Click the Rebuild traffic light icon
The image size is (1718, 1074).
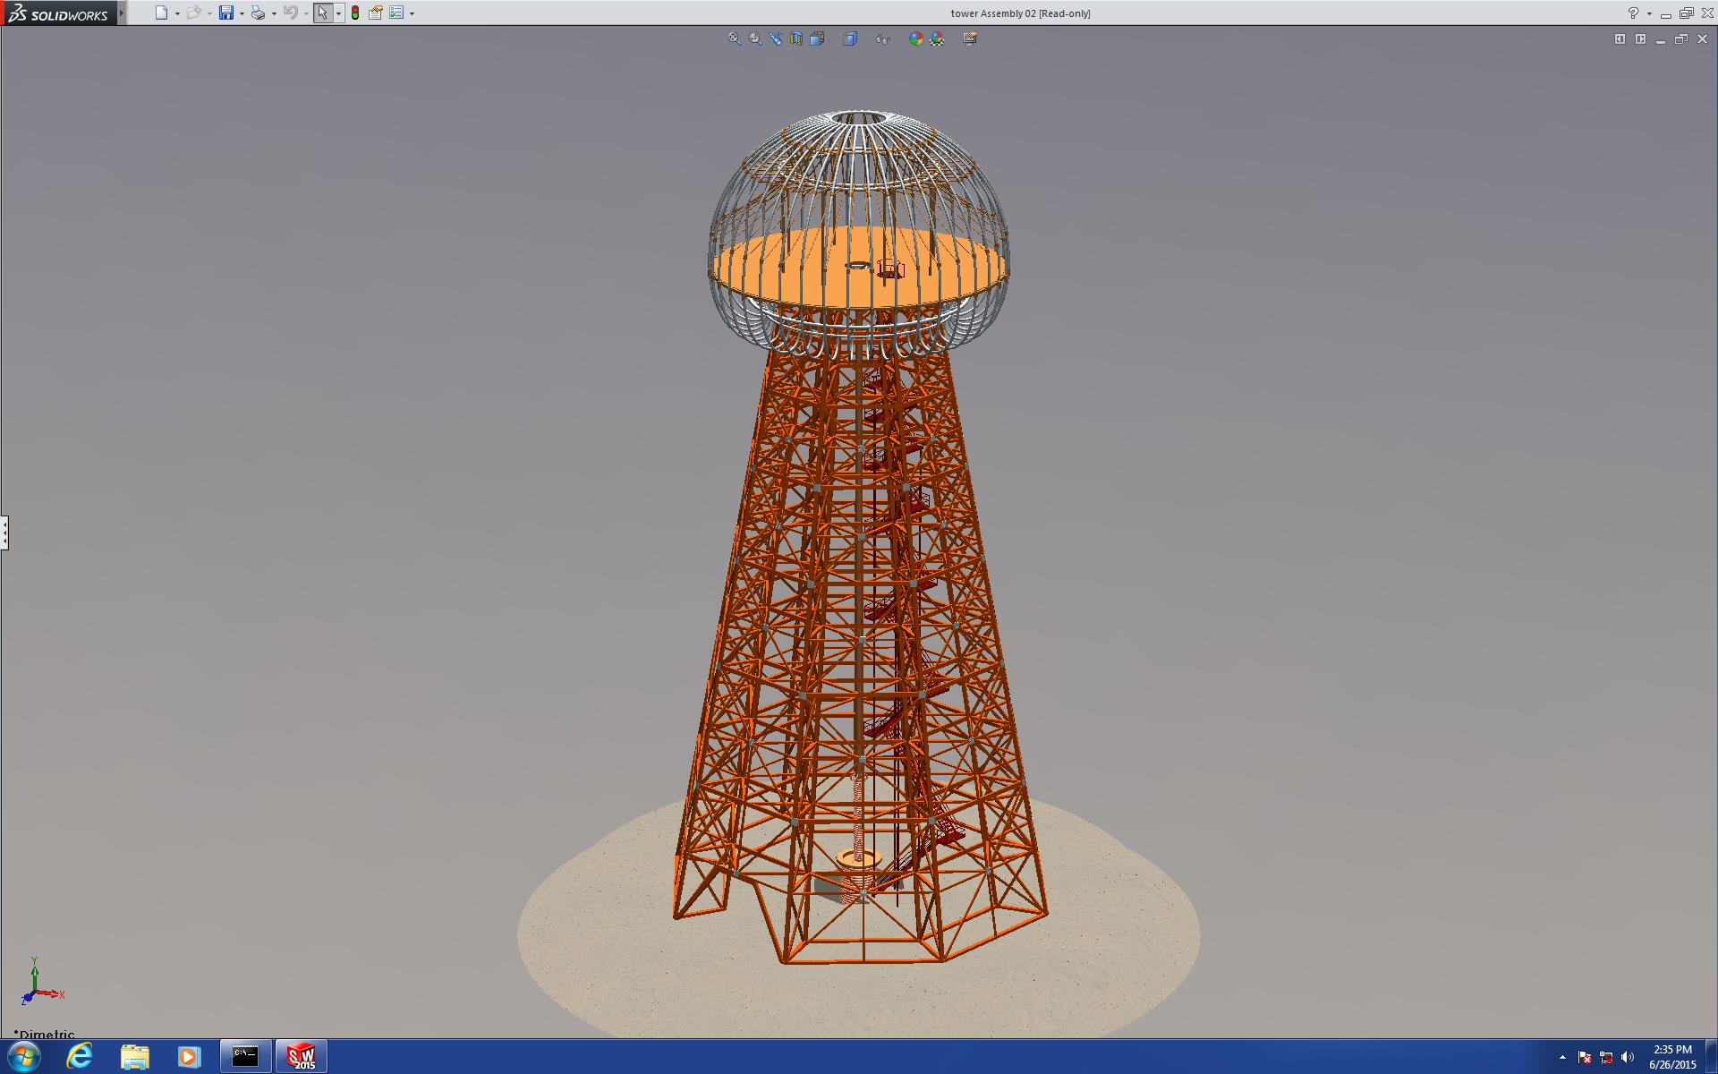click(x=355, y=13)
